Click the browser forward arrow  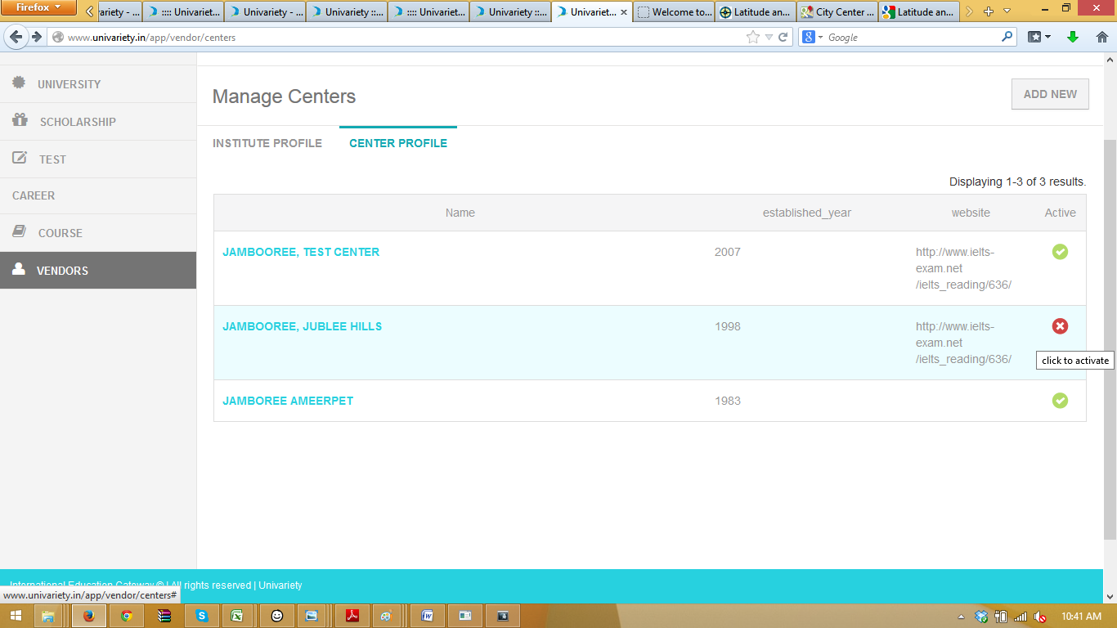(x=37, y=37)
